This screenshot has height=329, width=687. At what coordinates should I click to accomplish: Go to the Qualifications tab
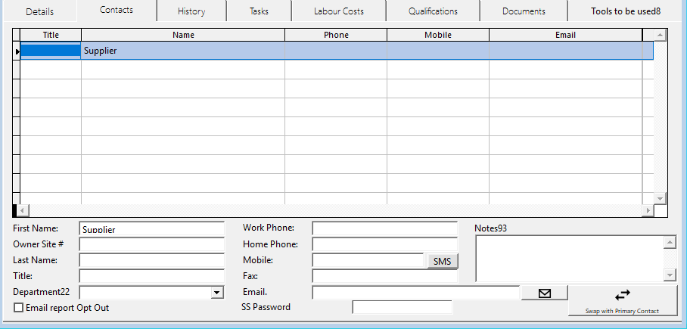point(433,11)
